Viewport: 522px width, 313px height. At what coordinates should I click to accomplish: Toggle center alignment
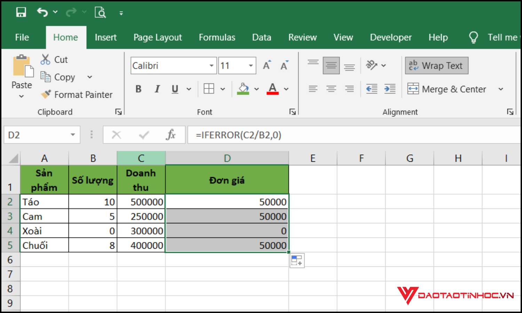(331, 89)
